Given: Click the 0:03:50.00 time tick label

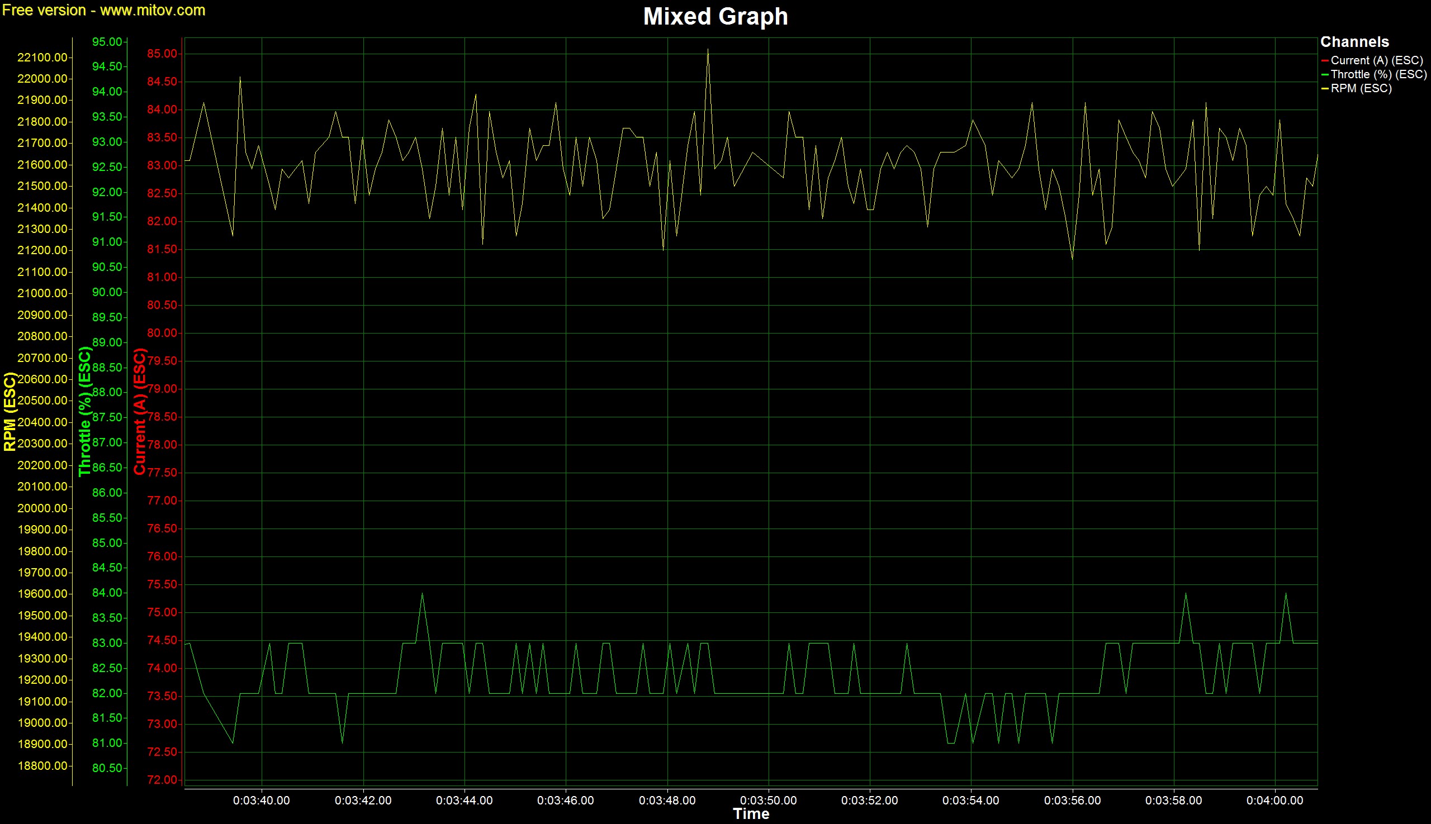Looking at the screenshot, I should tap(768, 800).
